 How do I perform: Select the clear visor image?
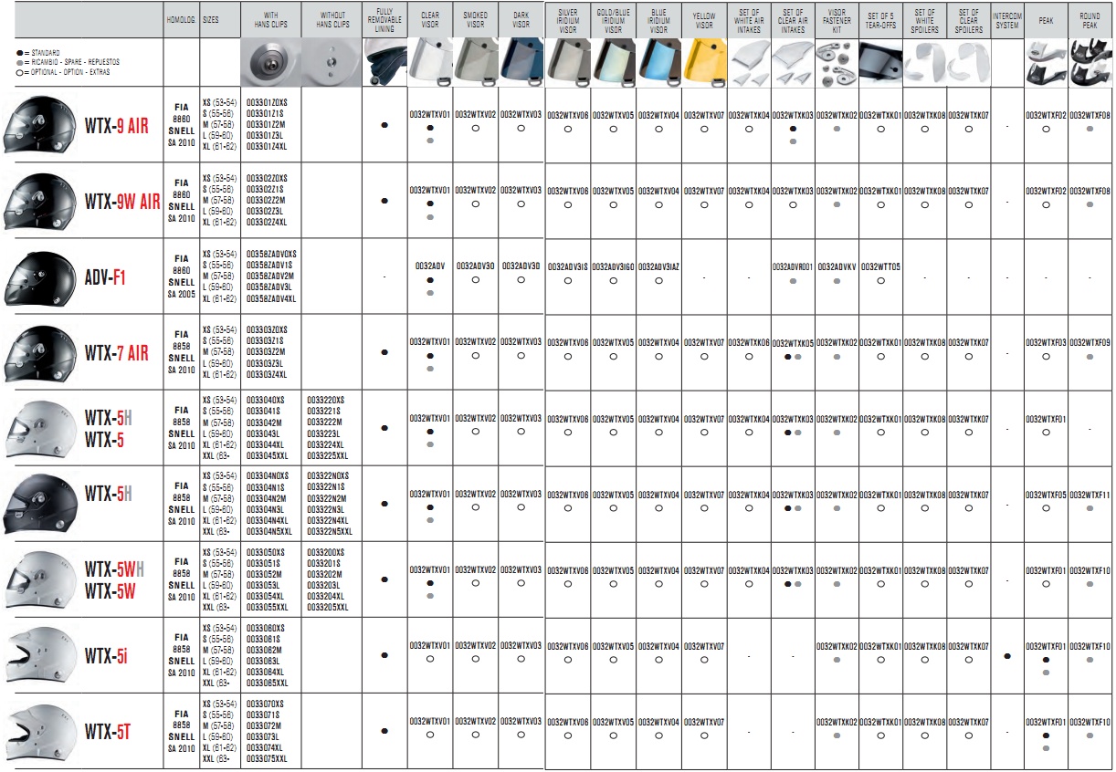click(430, 63)
